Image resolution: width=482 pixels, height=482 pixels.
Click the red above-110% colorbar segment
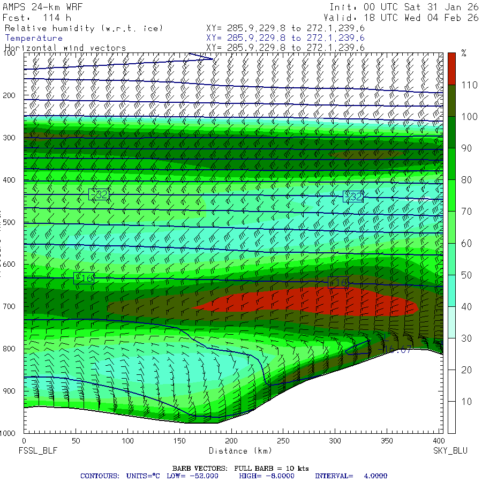coord(451,69)
